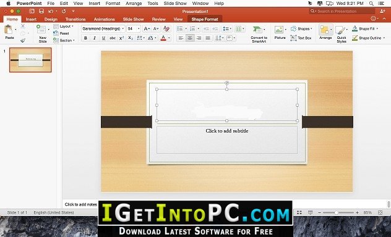The height and width of the screenshot is (237, 391).
Task: Click the Clear Formatting icon
Action: tap(166, 29)
